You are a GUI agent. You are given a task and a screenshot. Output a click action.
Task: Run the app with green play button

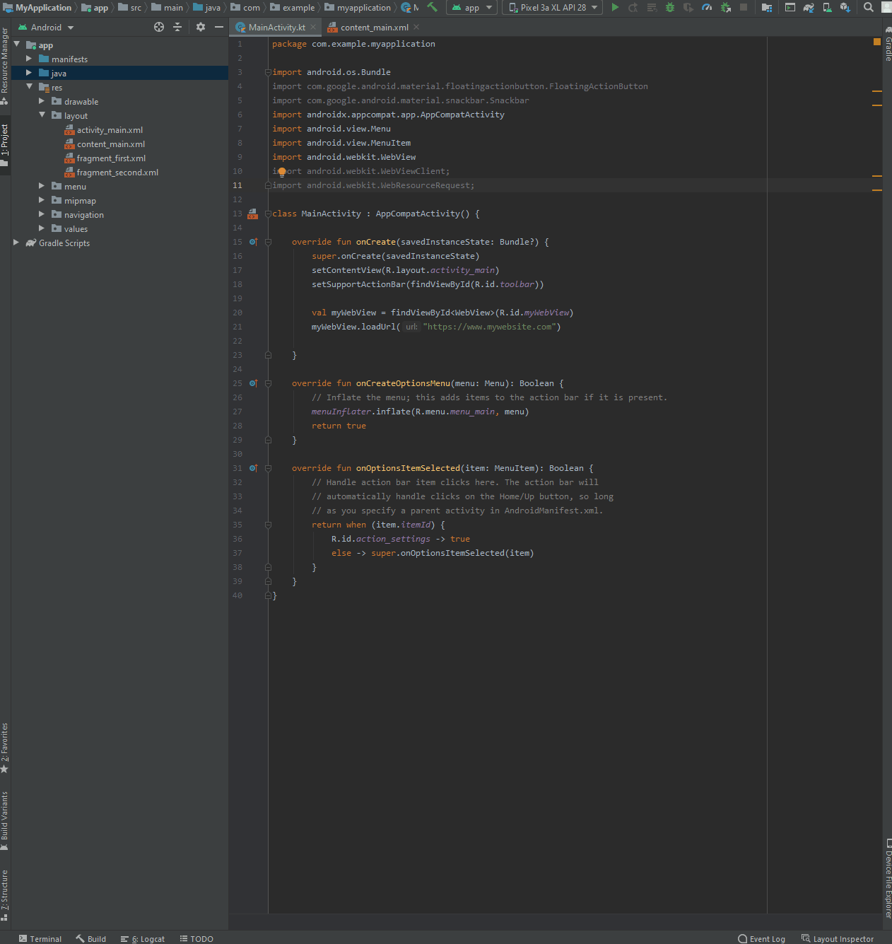(x=615, y=7)
